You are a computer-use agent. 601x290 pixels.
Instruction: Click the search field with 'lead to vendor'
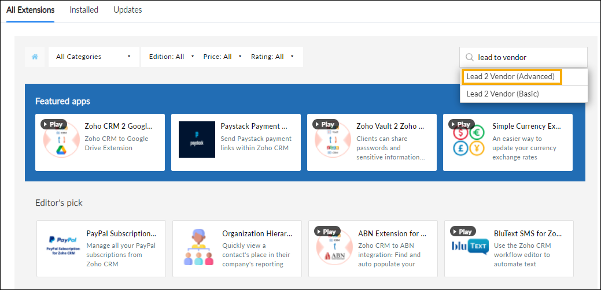(x=523, y=57)
